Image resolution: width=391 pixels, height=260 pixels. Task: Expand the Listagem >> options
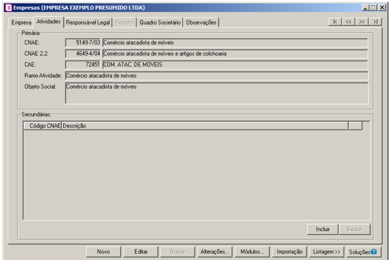point(327,252)
